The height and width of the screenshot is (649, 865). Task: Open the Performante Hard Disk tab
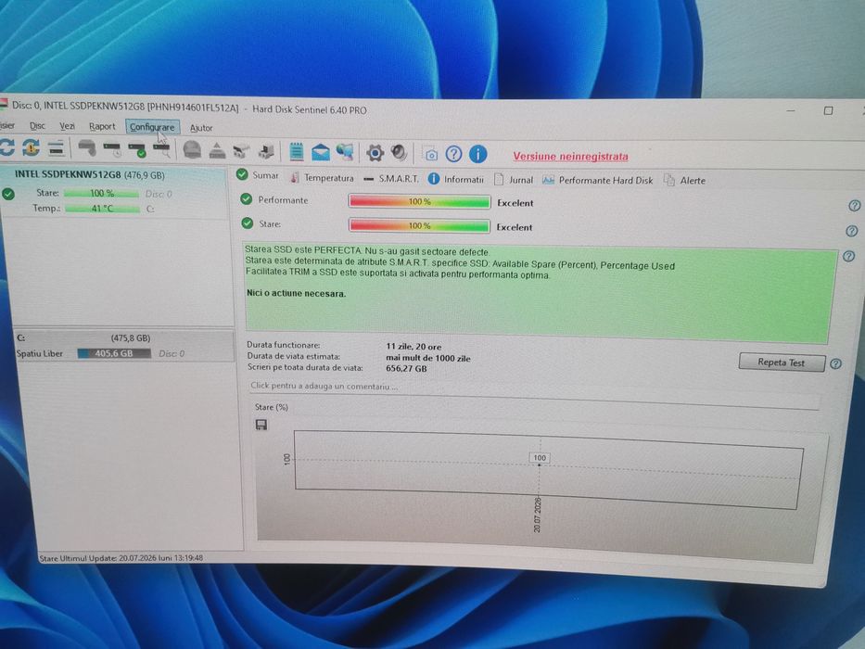(597, 181)
